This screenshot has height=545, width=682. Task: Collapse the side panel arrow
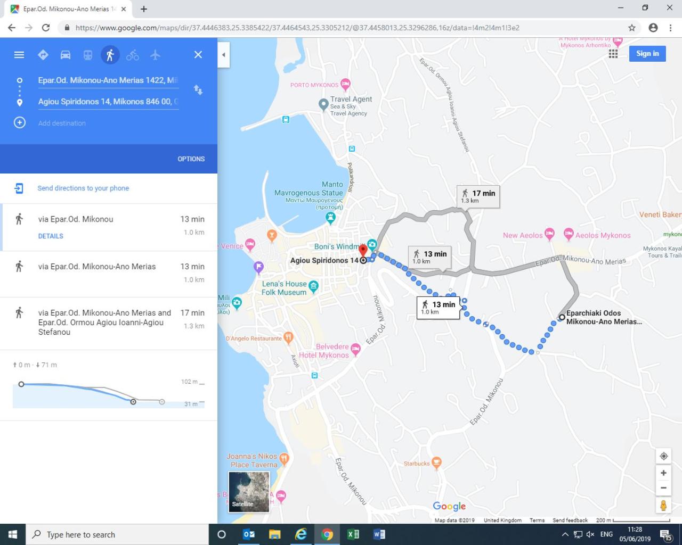tap(224, 55)
